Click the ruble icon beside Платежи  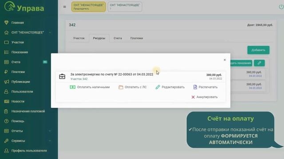coord(6,72)
